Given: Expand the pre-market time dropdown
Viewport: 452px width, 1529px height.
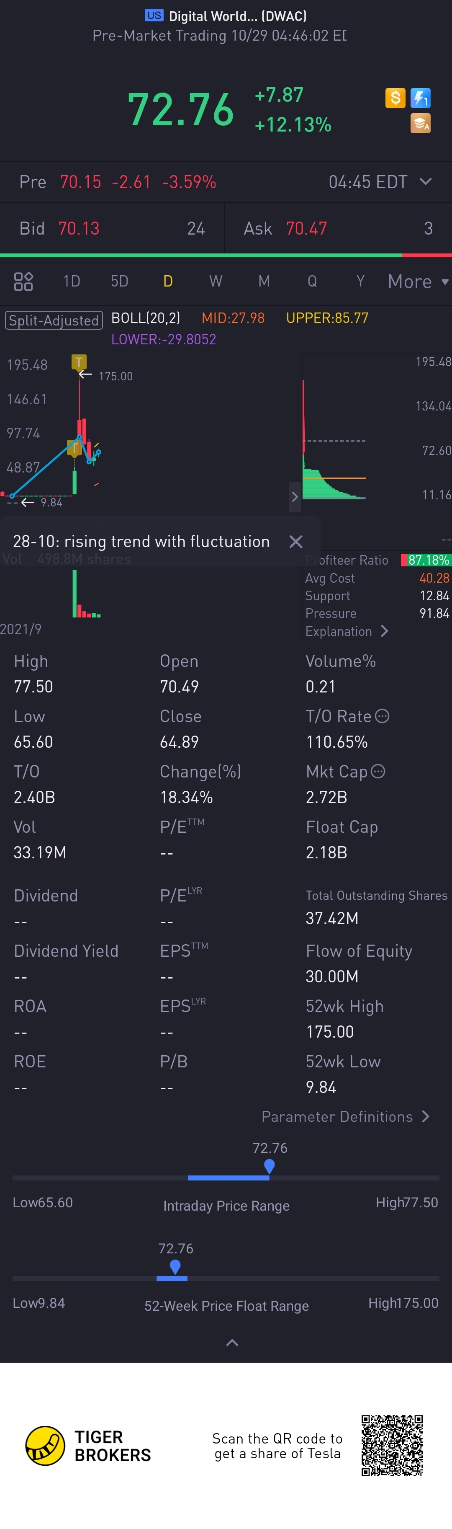Looking at the screenshot, I should point(425,182).
